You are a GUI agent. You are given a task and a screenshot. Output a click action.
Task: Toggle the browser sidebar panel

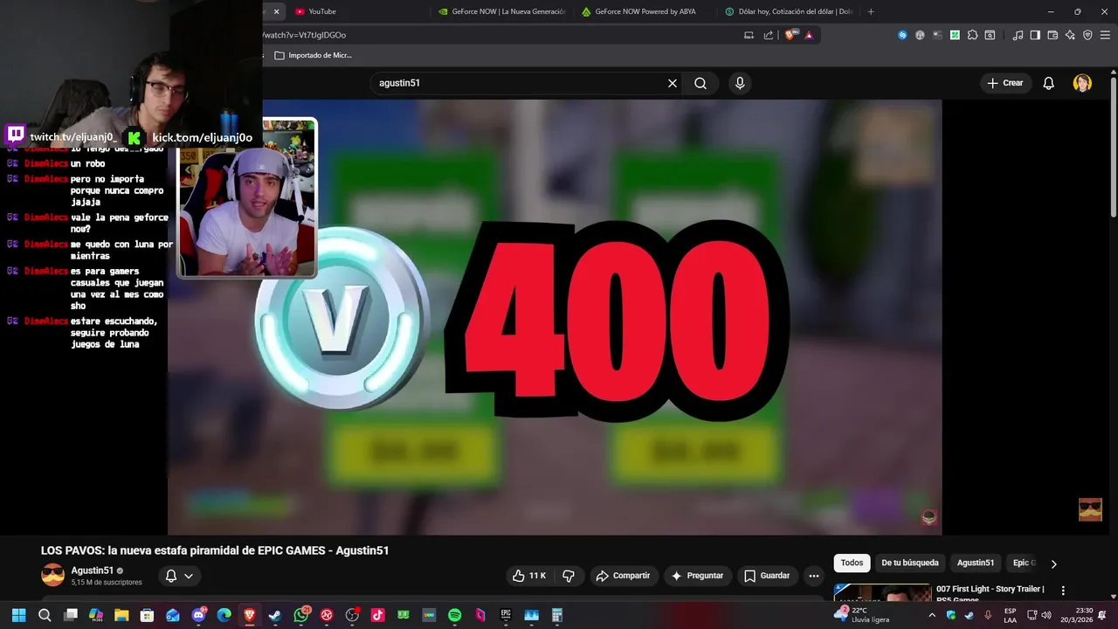(x=1035, y=35)
